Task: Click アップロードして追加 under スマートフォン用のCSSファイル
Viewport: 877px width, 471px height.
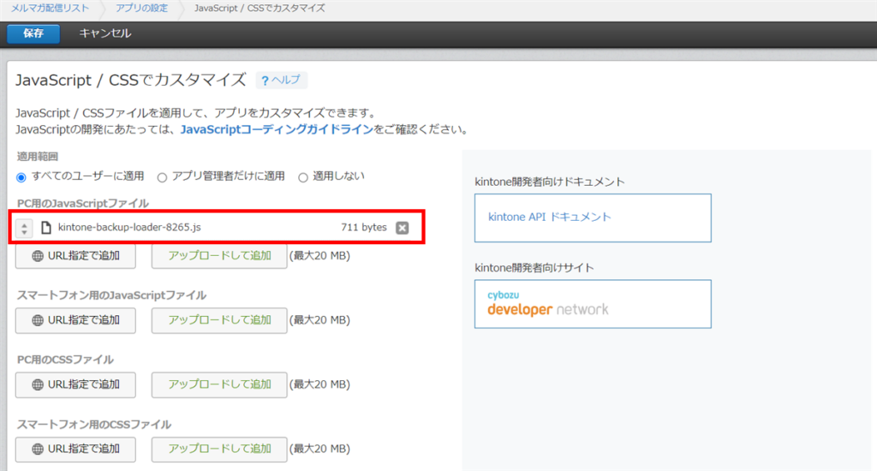Action: 219,449
